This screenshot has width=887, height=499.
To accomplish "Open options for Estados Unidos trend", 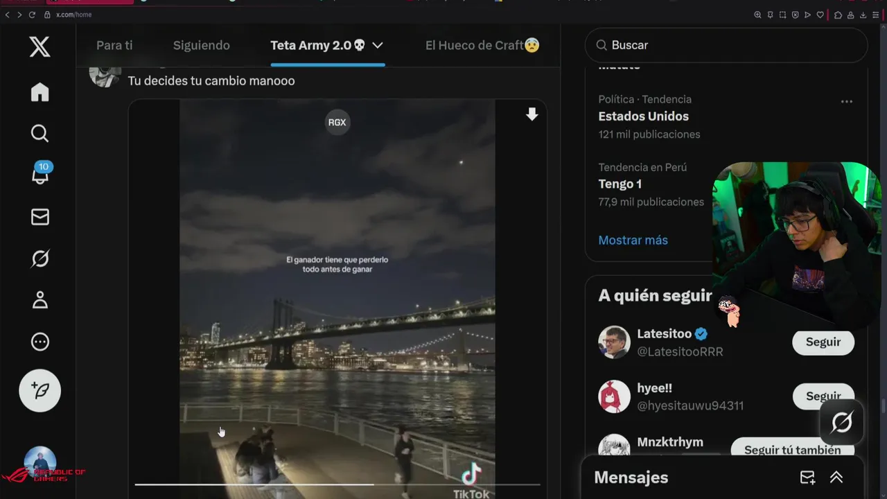I will pos(846,102).
